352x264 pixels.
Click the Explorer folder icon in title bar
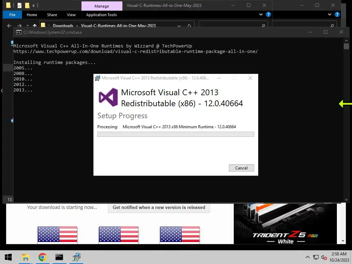(x=8, y=5)
